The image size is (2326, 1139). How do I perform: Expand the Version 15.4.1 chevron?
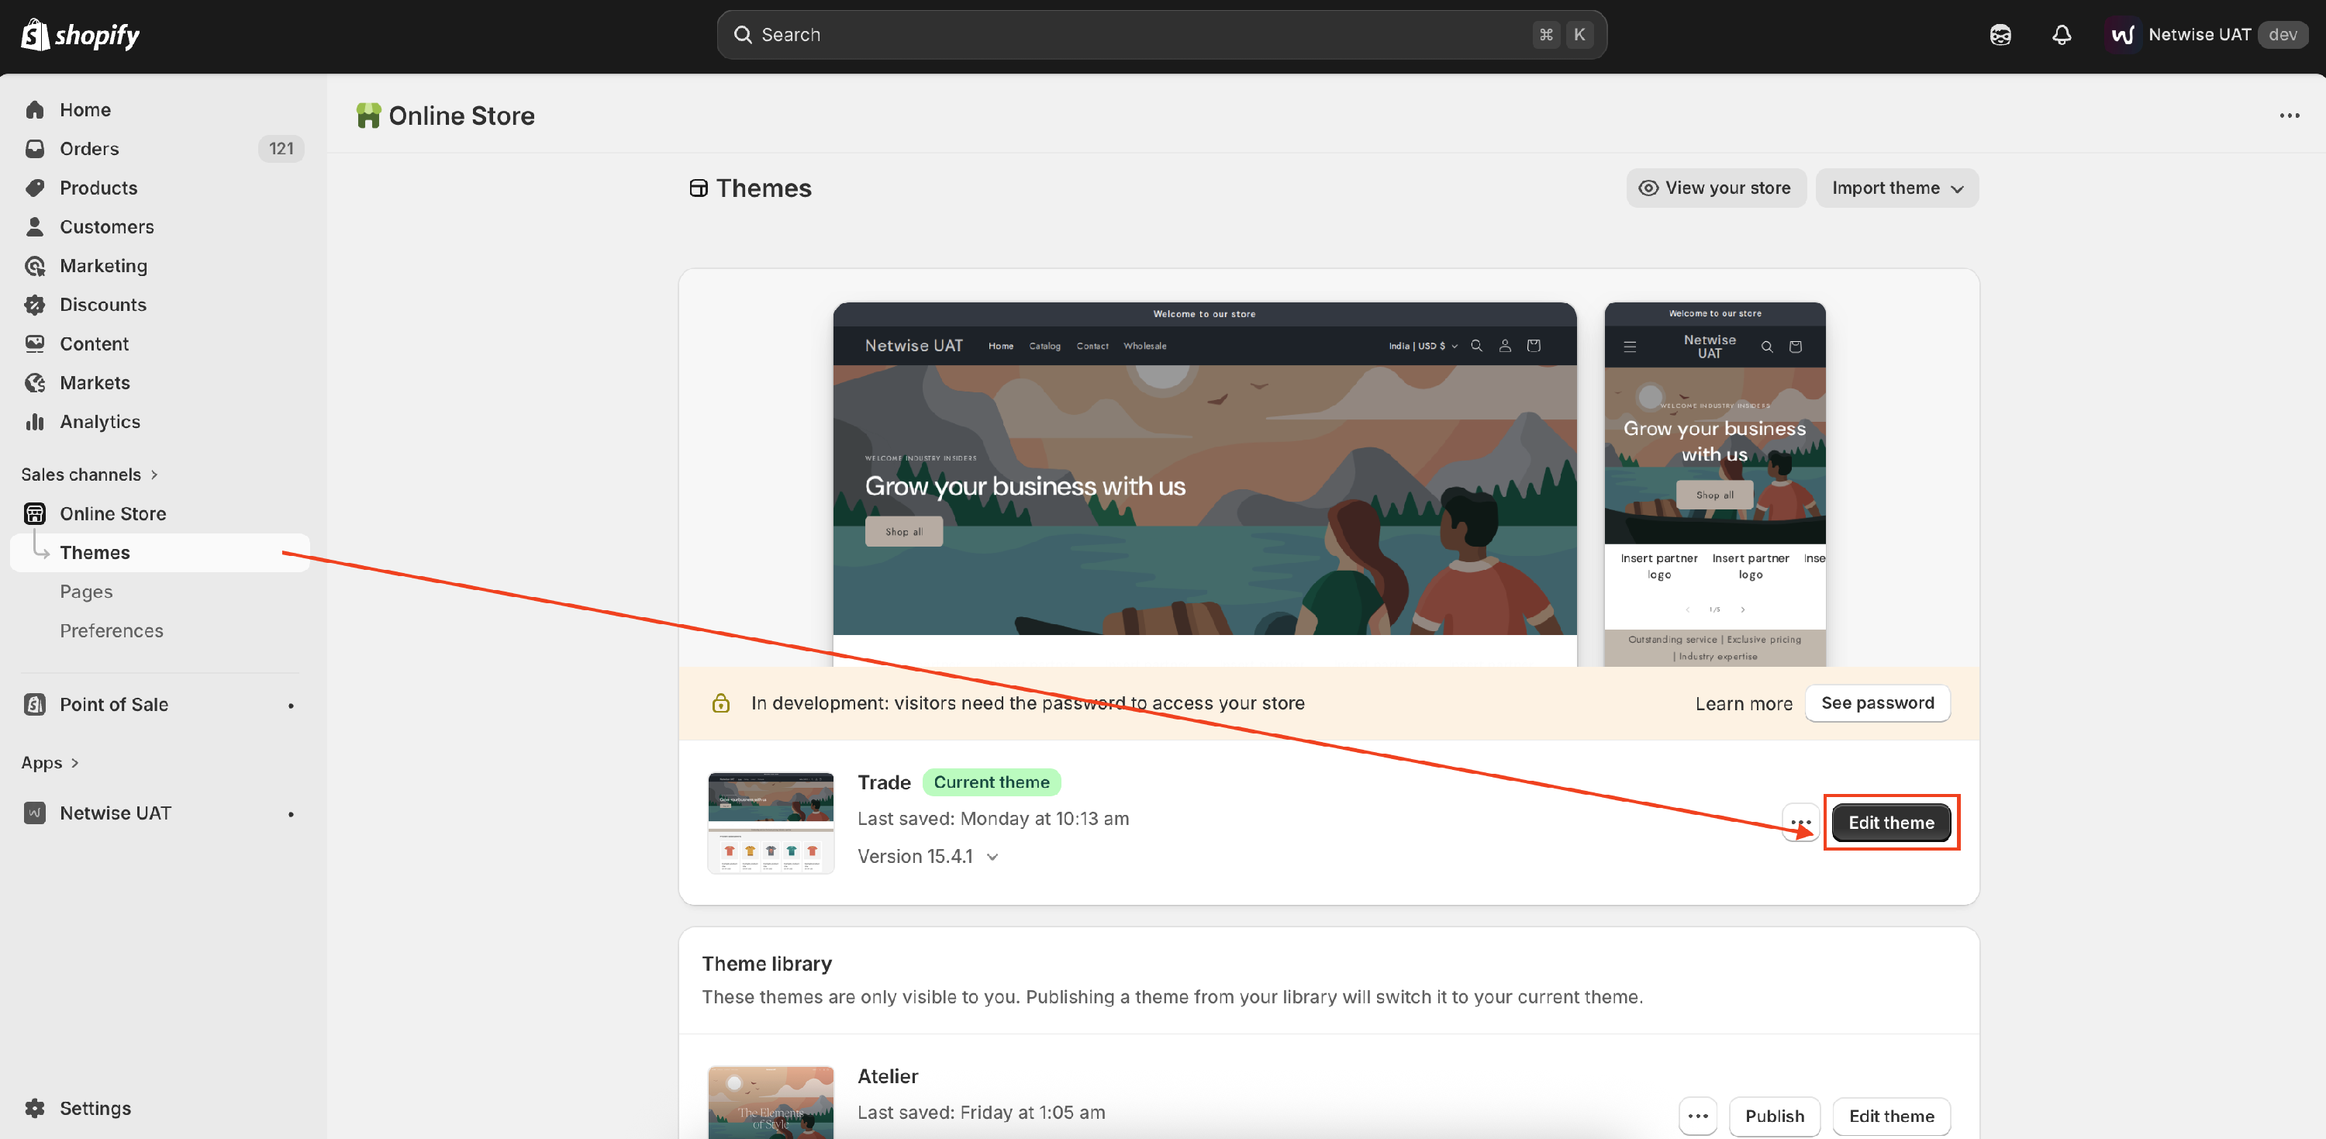coord(992,856)
